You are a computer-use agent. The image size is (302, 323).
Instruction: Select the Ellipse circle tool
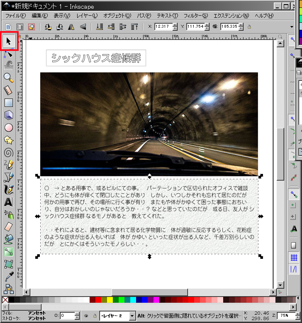point(8,128)
